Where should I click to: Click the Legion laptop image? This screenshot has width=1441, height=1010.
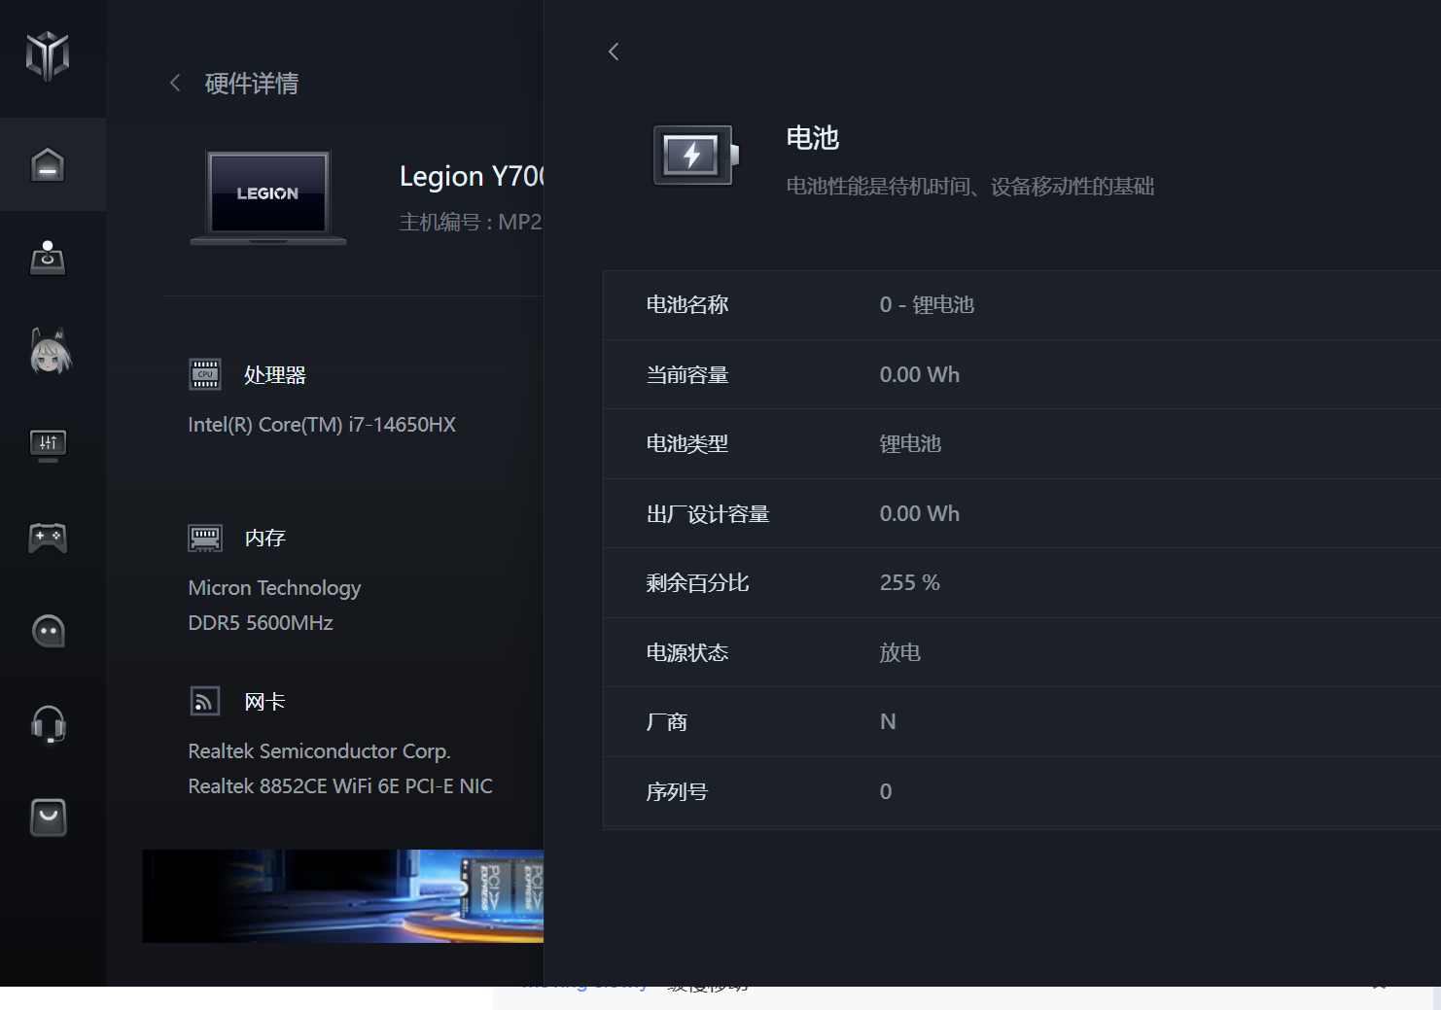268,197
